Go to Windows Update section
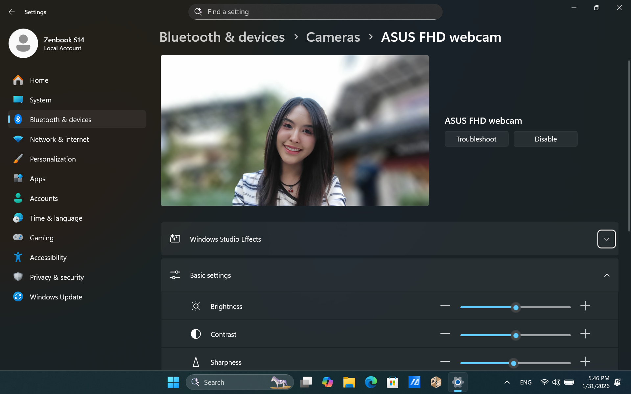 pos(56,297)
